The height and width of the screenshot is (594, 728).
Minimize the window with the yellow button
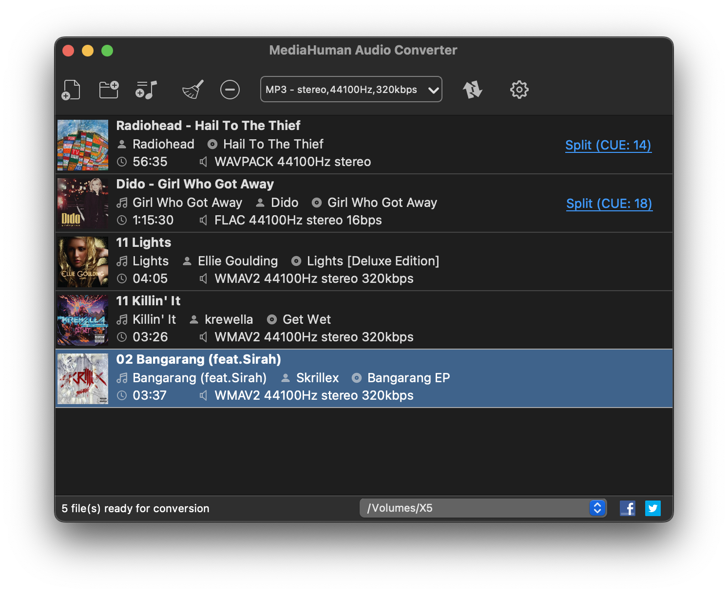pyautogui.click(x=88, y=51)
